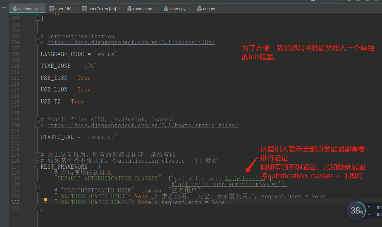Screen dimensions: 382x227
Task: Click the yellow intention lightbulb on line 133
Action: point(46,200)
